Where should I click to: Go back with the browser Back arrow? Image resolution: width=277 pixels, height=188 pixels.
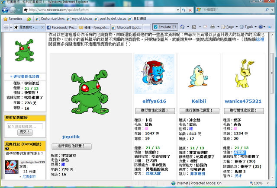point(5,10)
